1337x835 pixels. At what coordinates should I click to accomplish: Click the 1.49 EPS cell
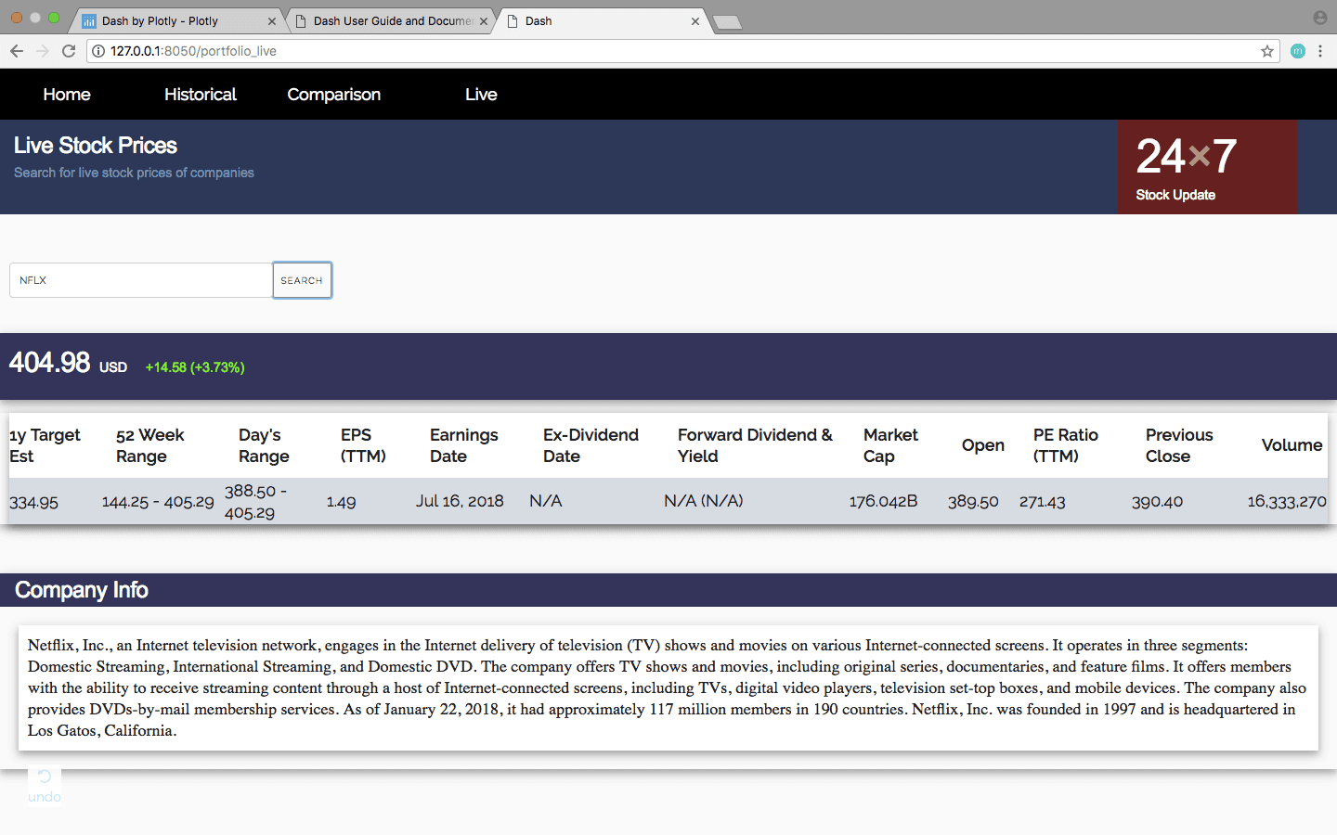(341, 502)
